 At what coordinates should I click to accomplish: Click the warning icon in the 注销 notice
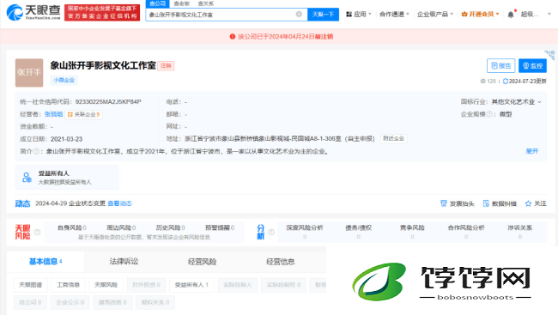pyautogui.click(x=233, y=37)
